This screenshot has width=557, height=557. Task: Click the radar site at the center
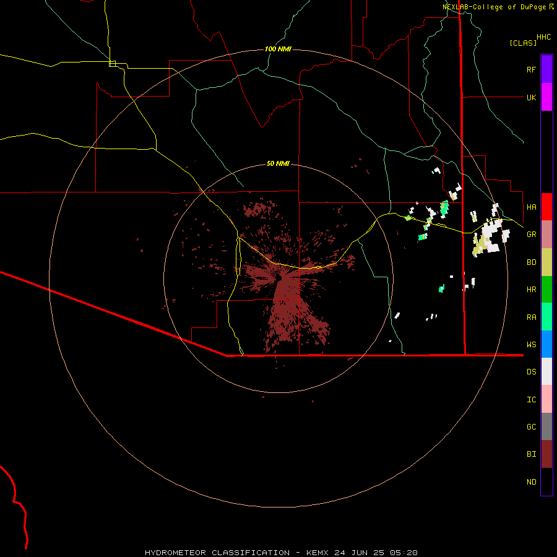pos(280,278)
